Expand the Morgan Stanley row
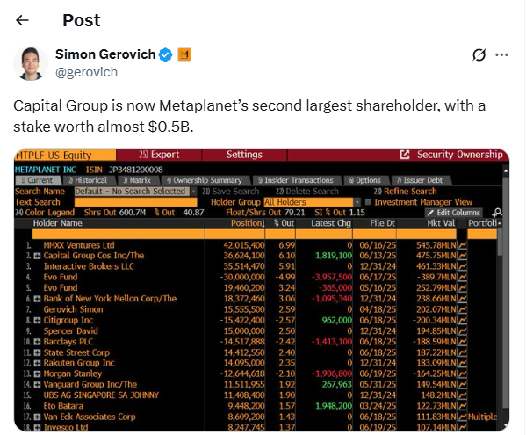Screen dimensions: 526x435 click(37, 373)
